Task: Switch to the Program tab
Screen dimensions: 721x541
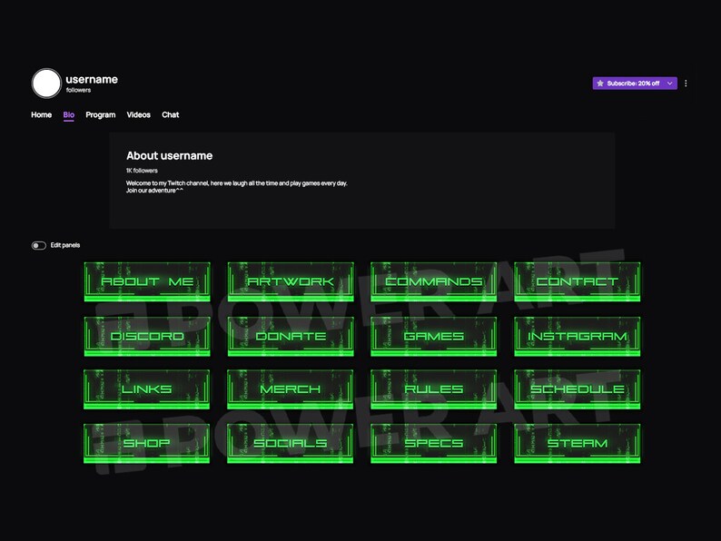Action: 100,115
